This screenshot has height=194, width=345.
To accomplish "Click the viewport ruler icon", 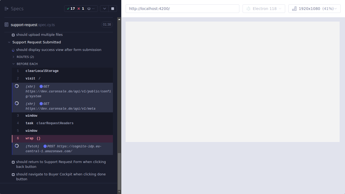I will (x=294, y=8).
